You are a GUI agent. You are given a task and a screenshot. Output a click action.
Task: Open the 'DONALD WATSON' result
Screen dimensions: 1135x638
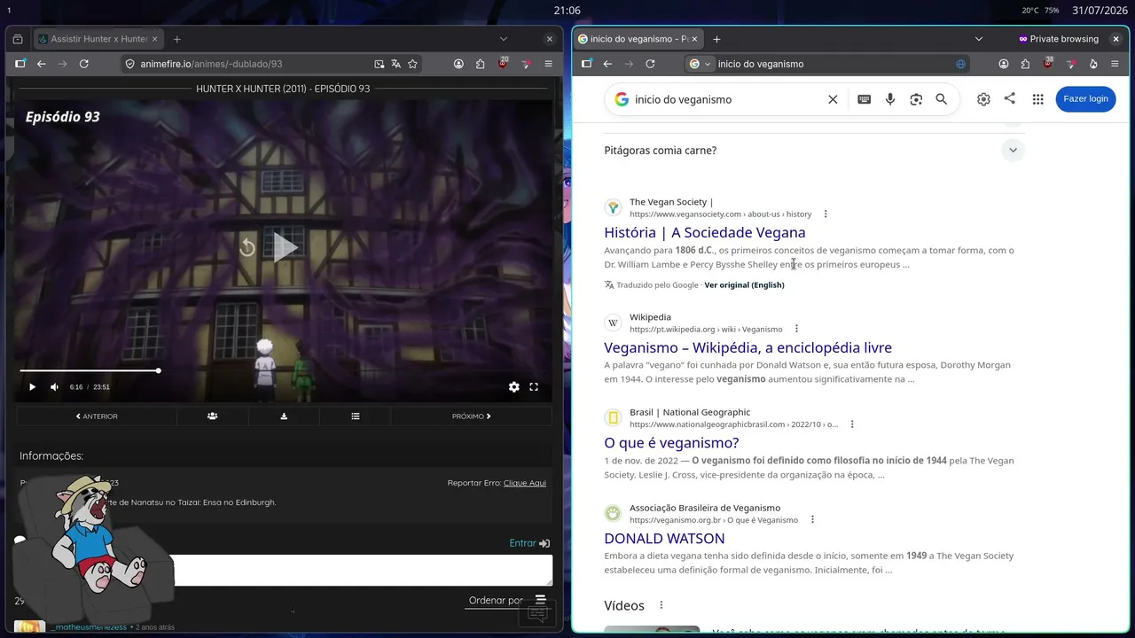click(664, 539)
